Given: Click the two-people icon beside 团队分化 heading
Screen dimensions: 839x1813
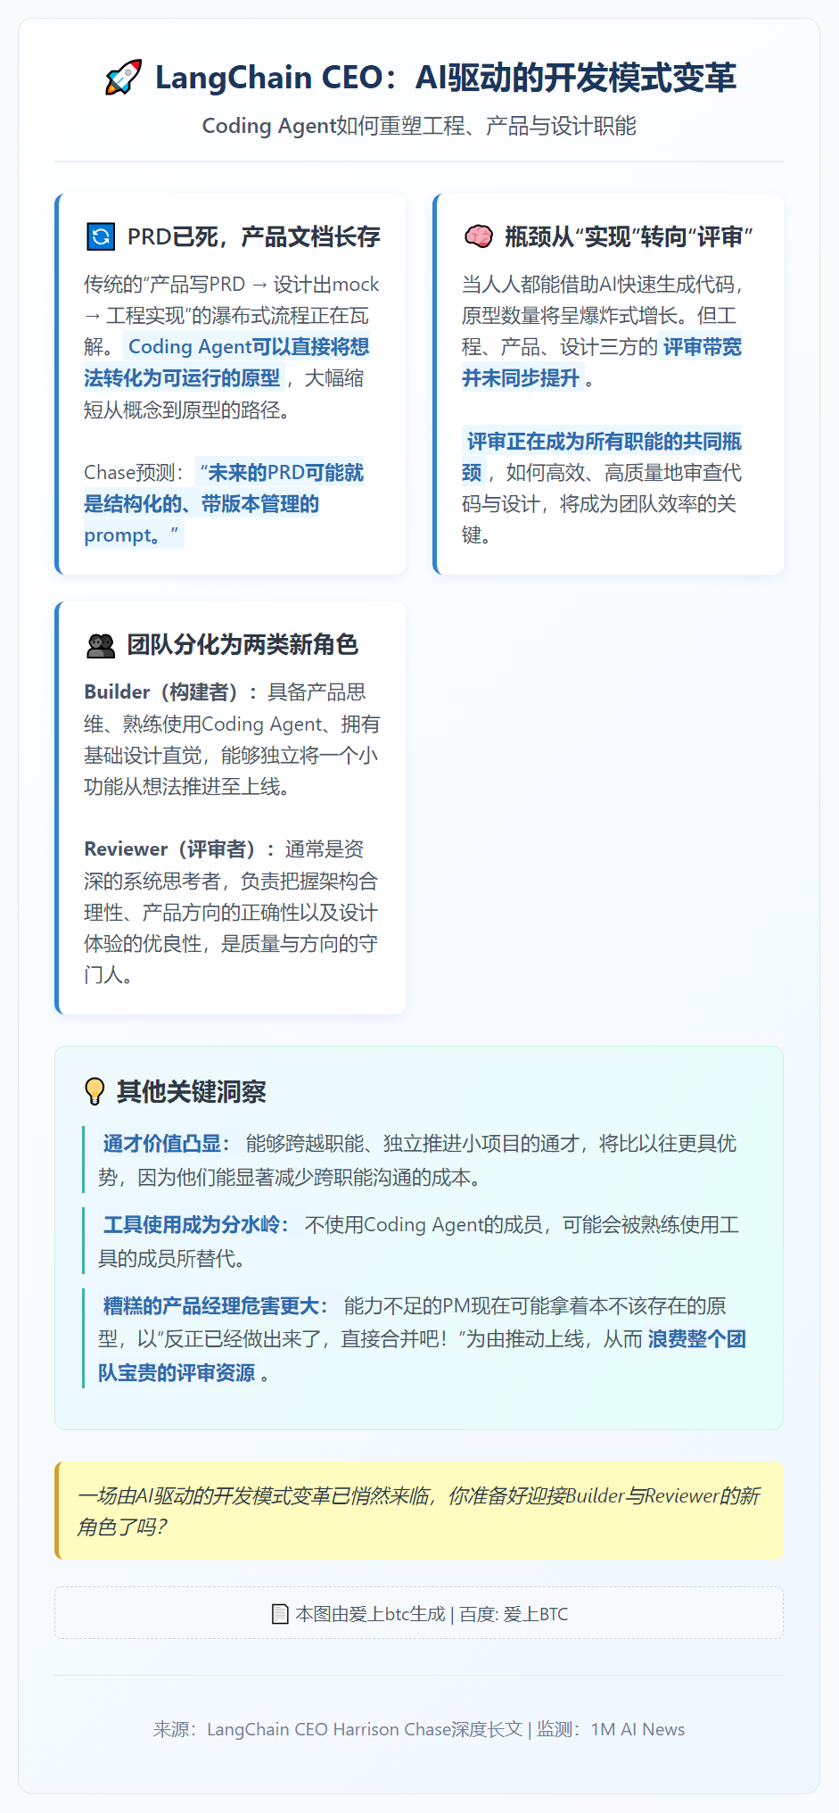Looking at the screenshot, I should [x=101, y=645].
